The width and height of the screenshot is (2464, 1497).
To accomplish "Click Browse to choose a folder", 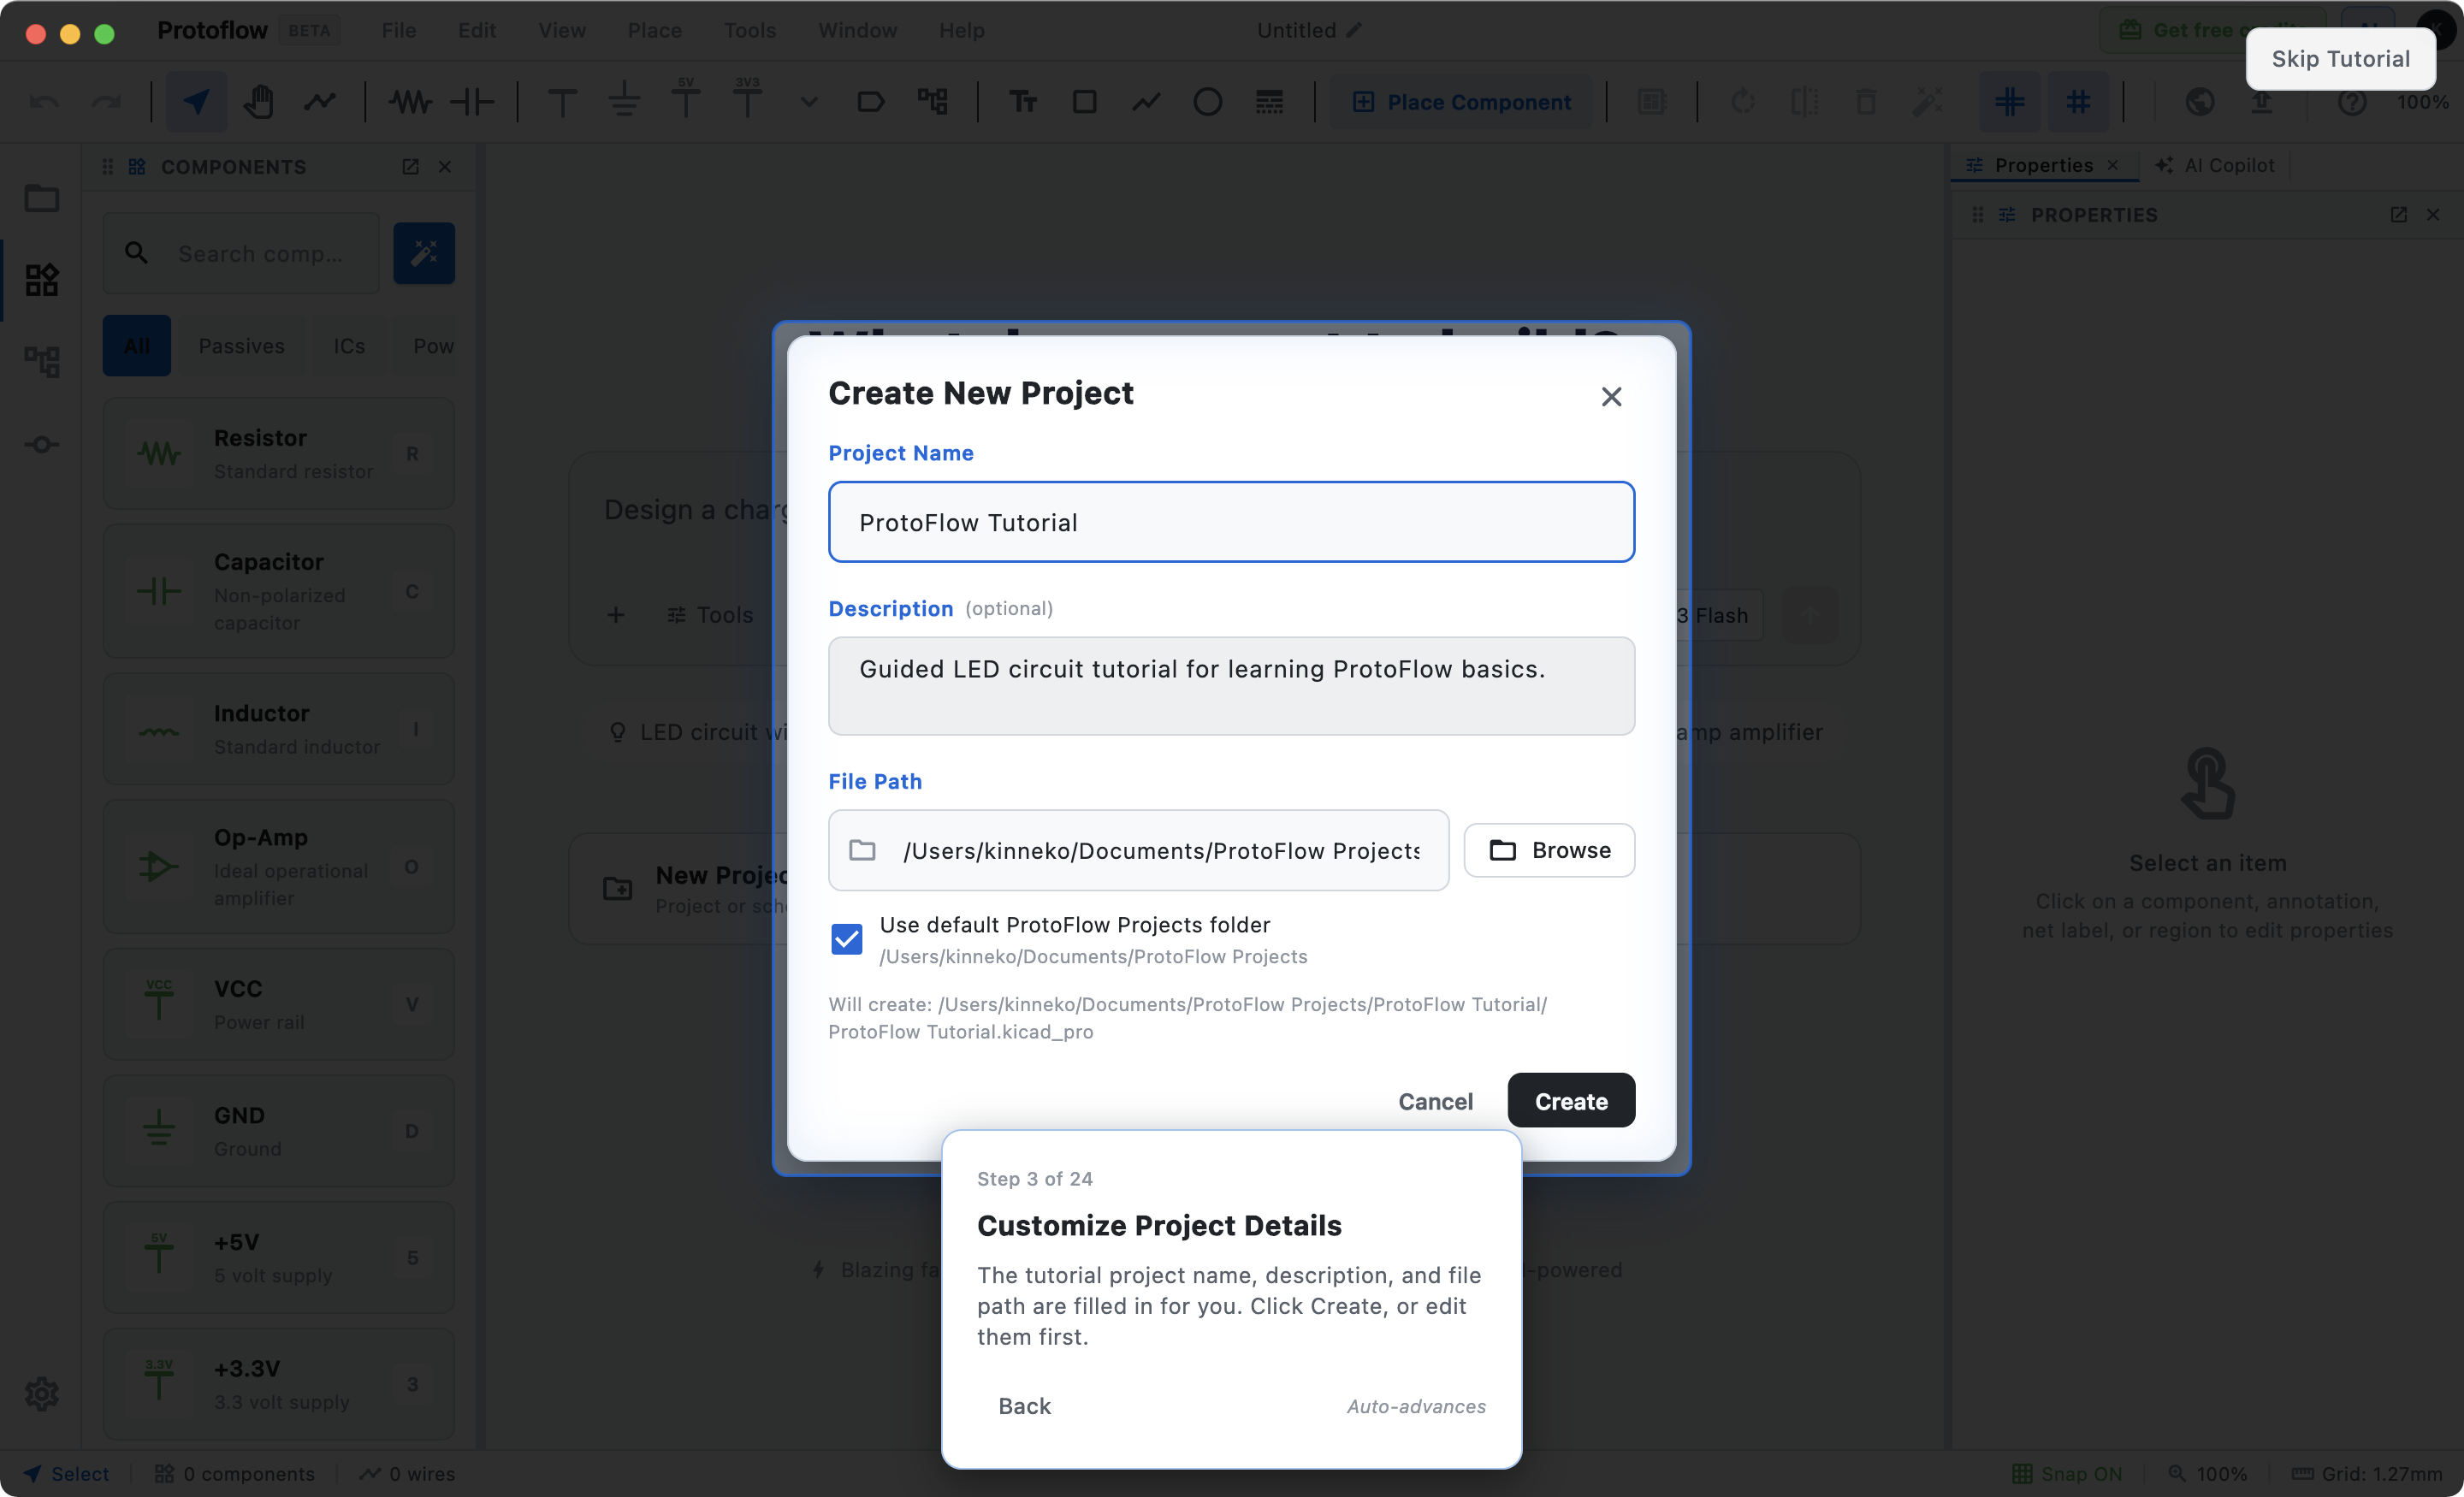I will pos(1549,850).
